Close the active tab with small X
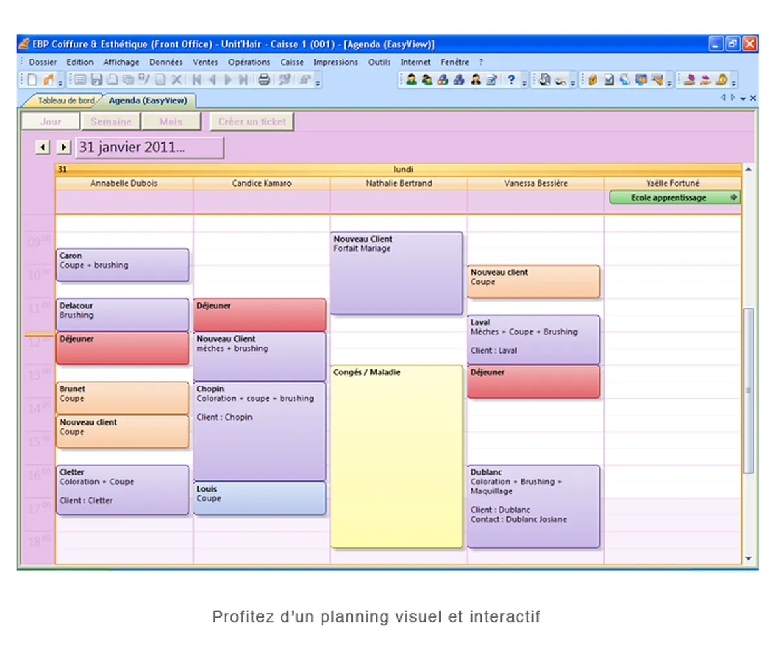 (x=753, y=98)
